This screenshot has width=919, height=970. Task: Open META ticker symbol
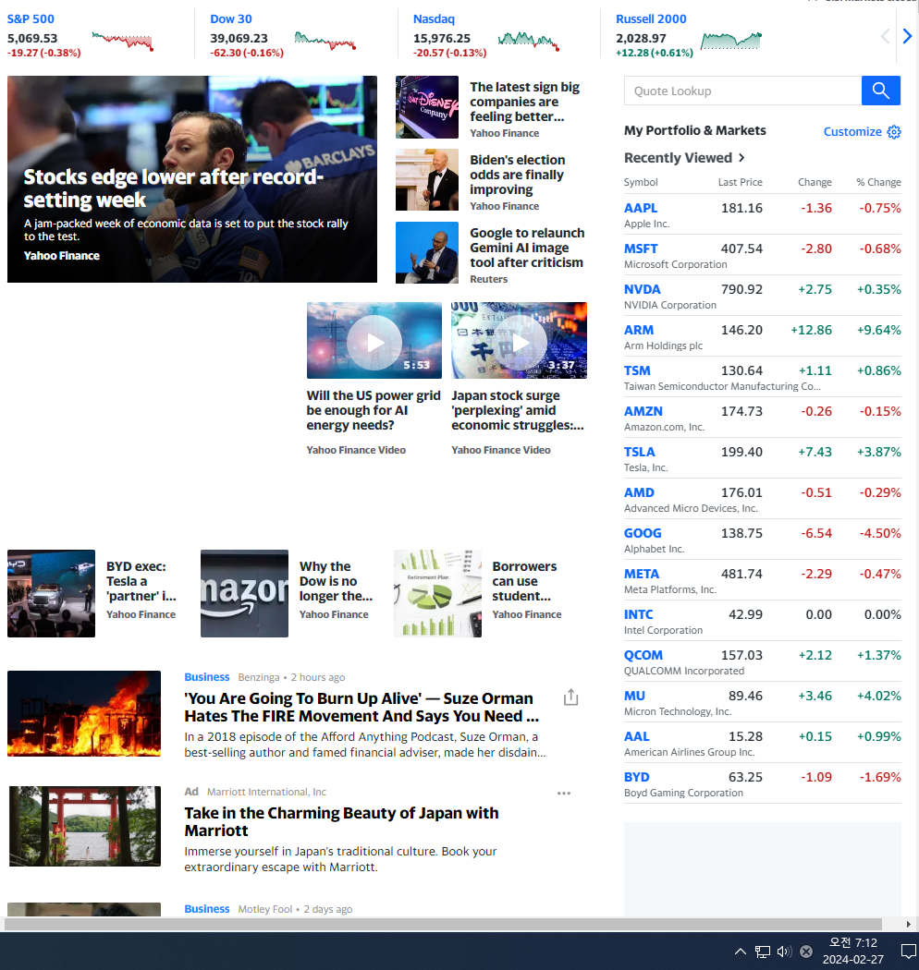coord(642,574)
